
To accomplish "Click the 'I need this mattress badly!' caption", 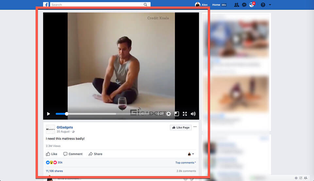I will tap(65, 138).
